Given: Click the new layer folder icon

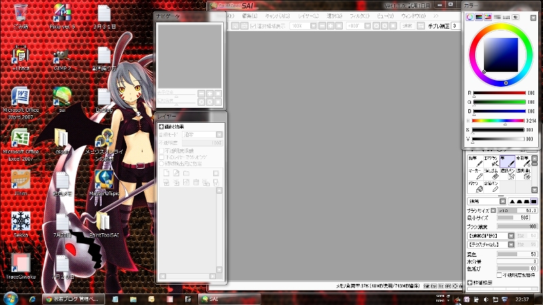Looking at the screenshot, I should click(186, 173).
